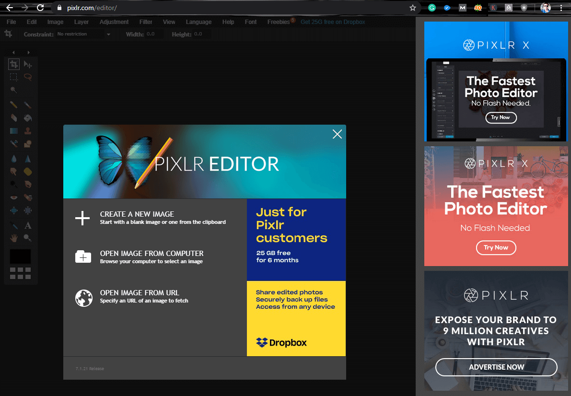This screenshot has width=571, height=396.
Task: Select the Type tool
Action: click(x=27, y=225)
